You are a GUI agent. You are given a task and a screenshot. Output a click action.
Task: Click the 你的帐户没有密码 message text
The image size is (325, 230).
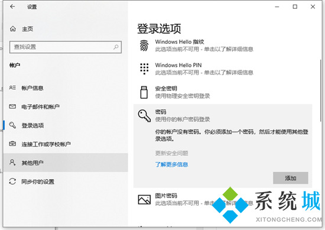(232, 135)
